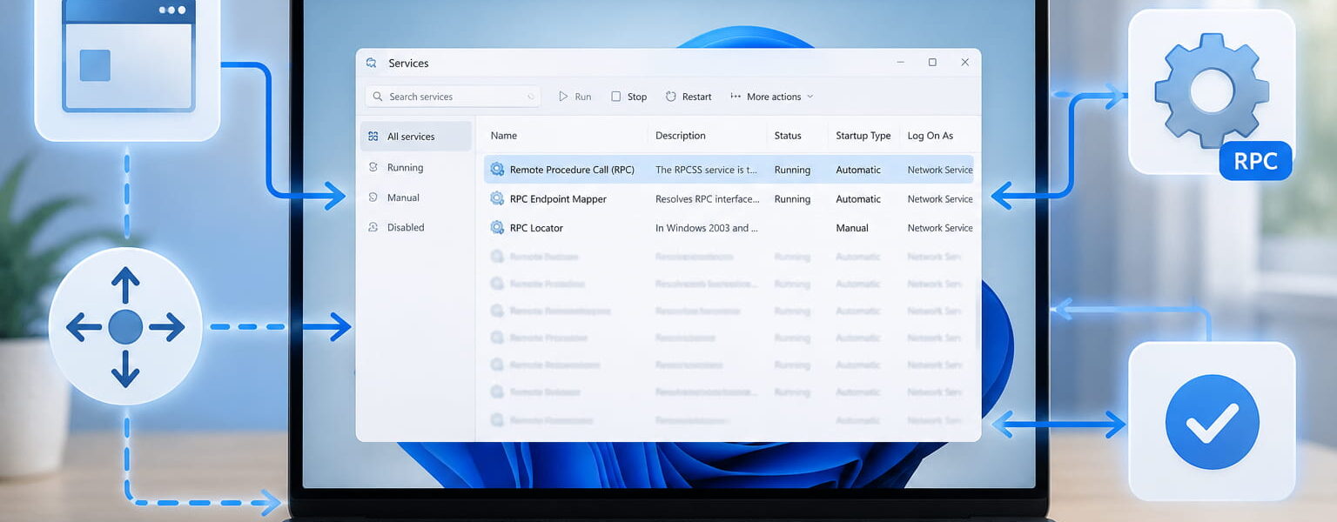This screenshot has width=1337, height=522.
Task: Click the All services grid icon
Action: tap(373, 137)
